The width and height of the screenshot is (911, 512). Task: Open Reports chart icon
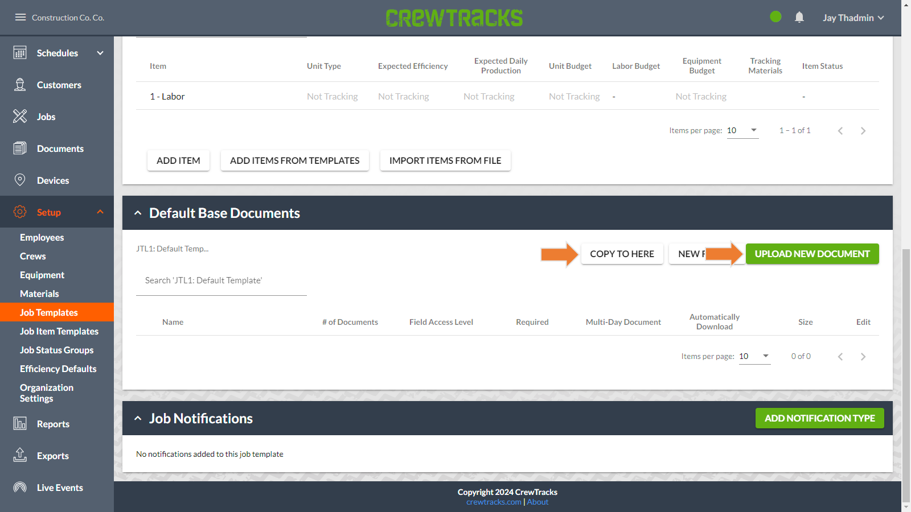(x=20, y=424)
